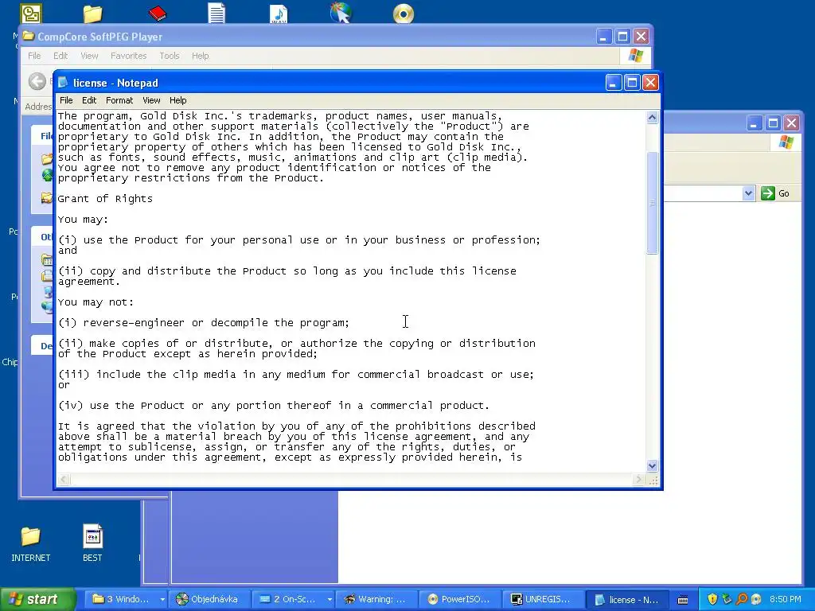
Task: Expand the On-Screen taskbar group arrow
Action: (x=330, y=599)
